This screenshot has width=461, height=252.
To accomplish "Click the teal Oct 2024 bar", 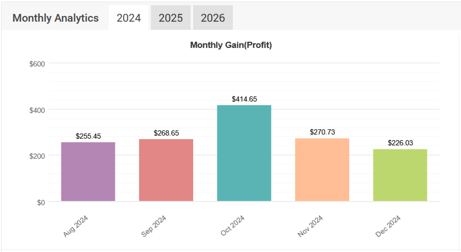I will pyautogui.click(x=244, y=153).
